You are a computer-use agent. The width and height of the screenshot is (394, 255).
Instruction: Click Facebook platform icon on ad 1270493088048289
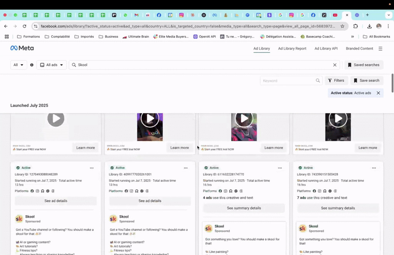click(x=32, y=191)
